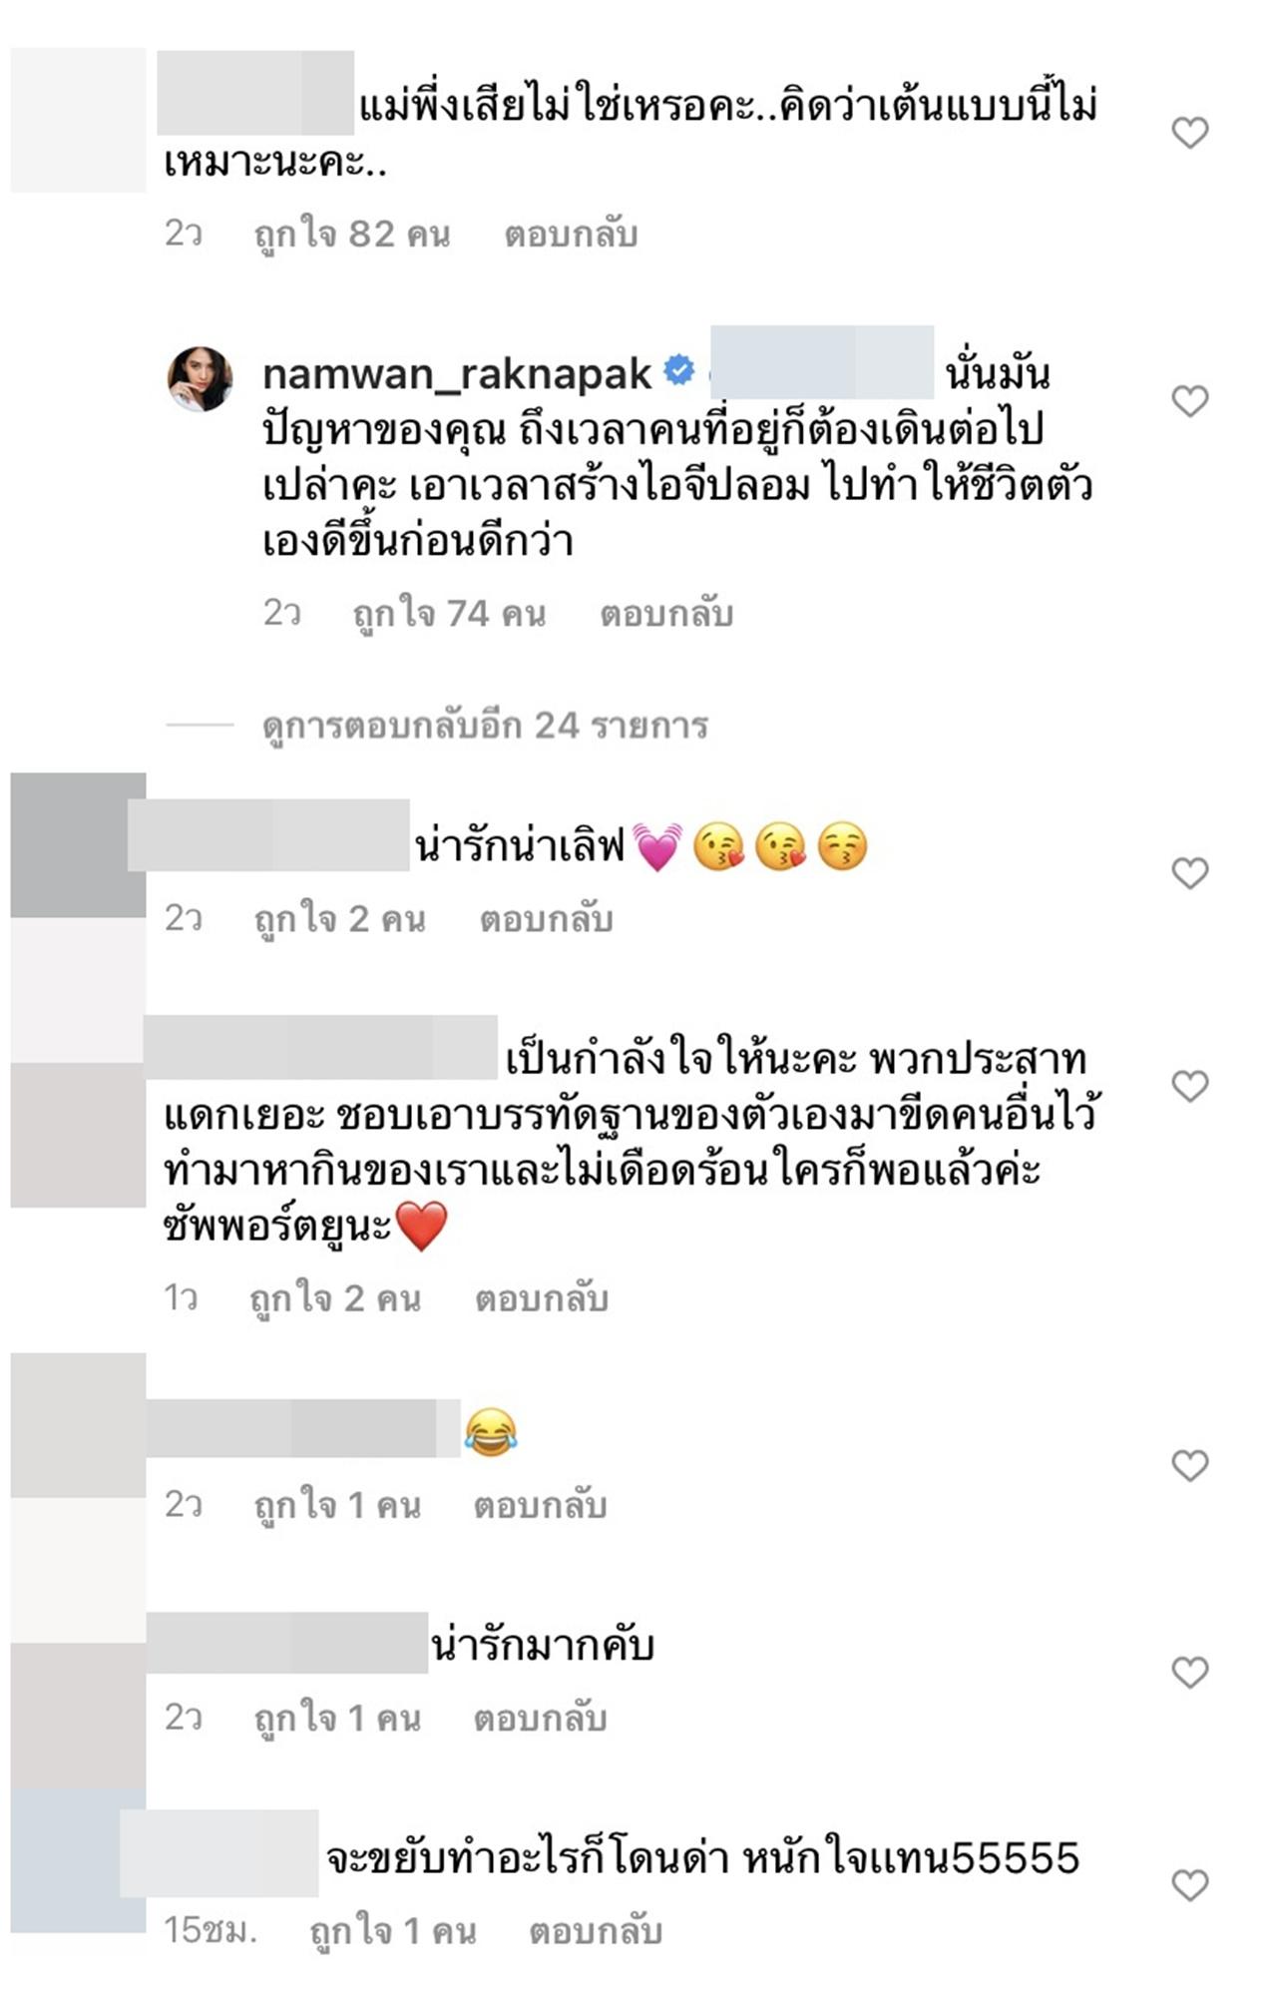Click verified badge beside namwan_raknapak
This screenshot has width=1277, height=2015.
pyautogui.click(x=679, y=370)
